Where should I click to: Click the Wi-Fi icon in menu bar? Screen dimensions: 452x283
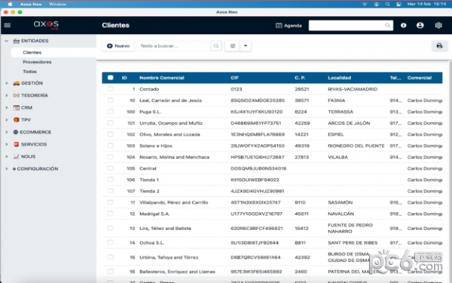(x=365, y=5)
